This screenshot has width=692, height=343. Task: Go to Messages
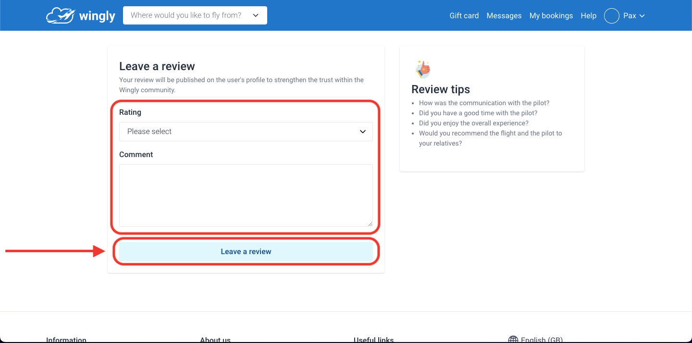point(504,15)
